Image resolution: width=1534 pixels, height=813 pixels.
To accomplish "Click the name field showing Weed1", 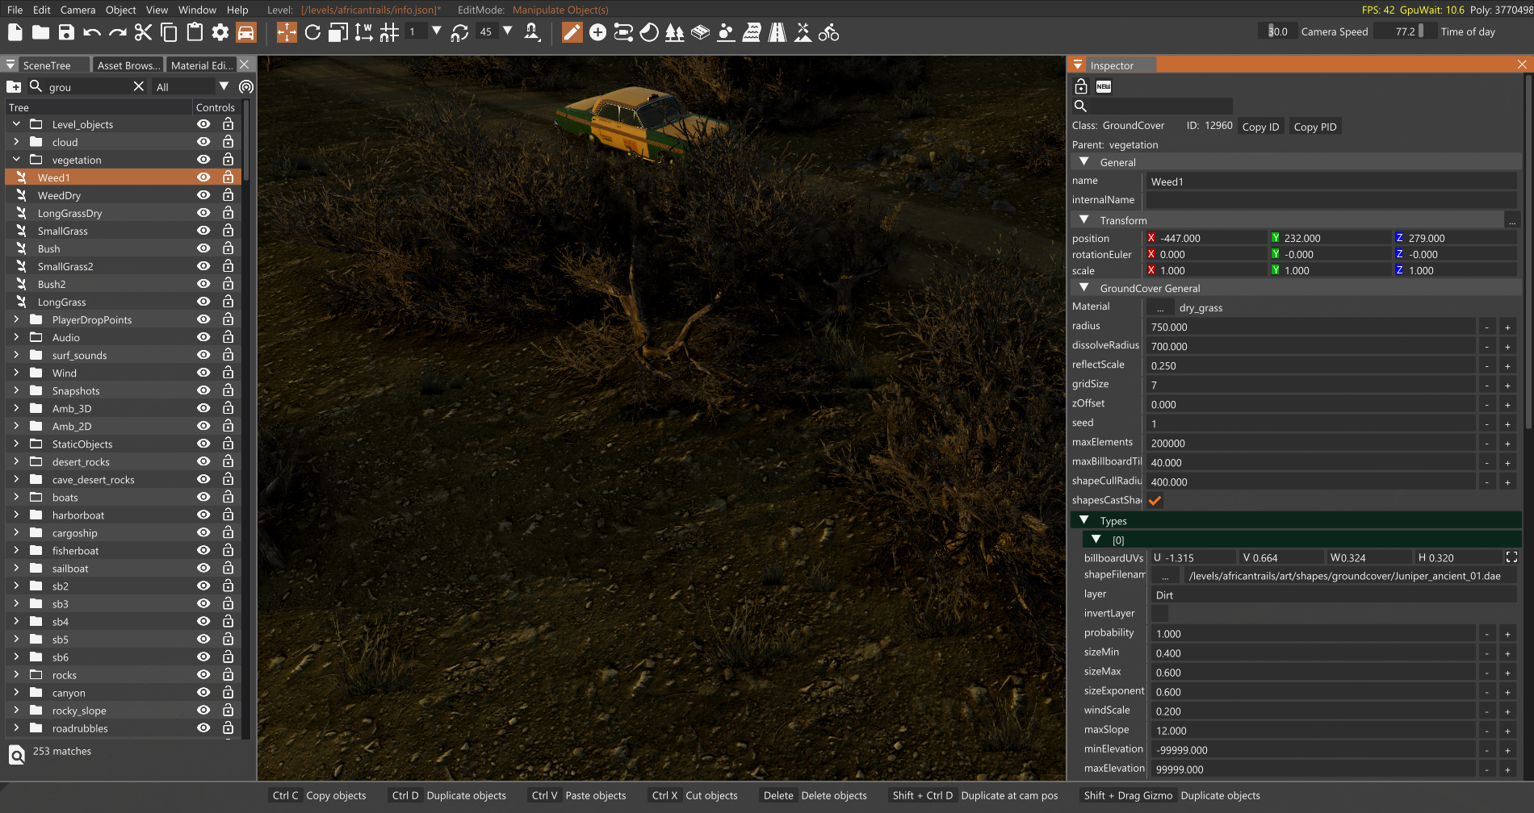I will [x=1331, y=181].
